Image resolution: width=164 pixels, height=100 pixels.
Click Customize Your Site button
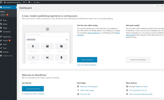pyautogui.click(x=33, y=89)
